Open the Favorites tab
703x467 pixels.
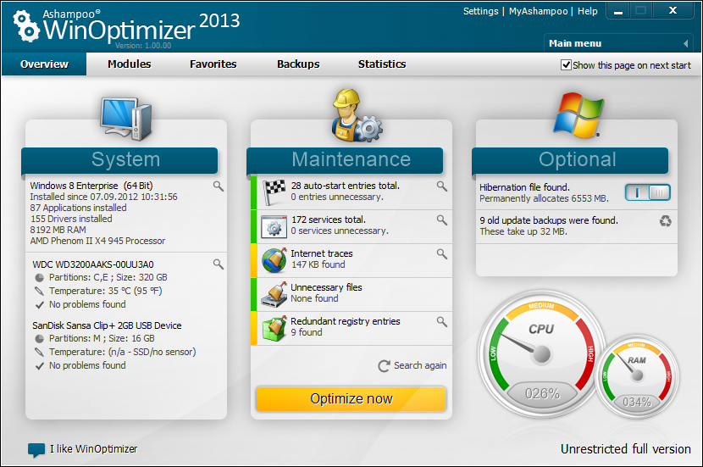pyautogui.click(x=213, y=64)
